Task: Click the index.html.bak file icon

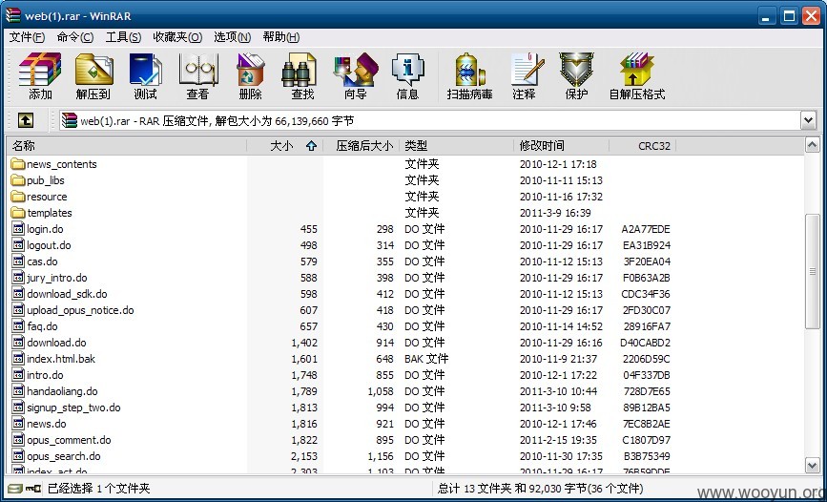Action: click(x=18, y=359)
